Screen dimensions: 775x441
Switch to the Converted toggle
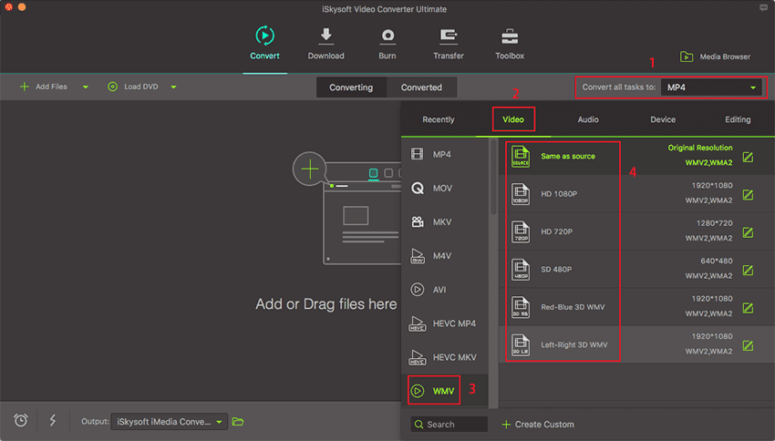pyautogui.click(x=421, y=87)
